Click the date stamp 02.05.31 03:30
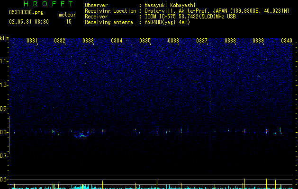 pyautogui.click(x=29, y=22)
